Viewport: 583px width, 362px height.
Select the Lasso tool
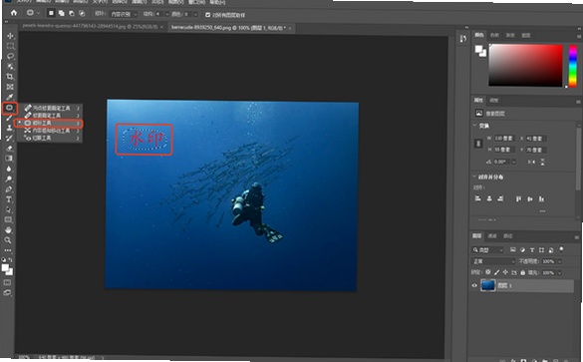pos(10,56)
